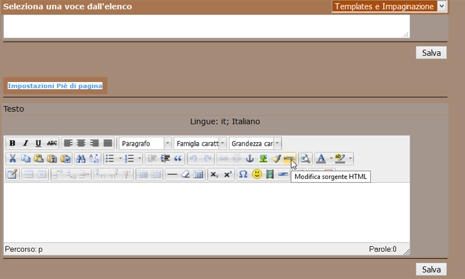Click the indent icon

pyautogui.click(x=165, y=158)
